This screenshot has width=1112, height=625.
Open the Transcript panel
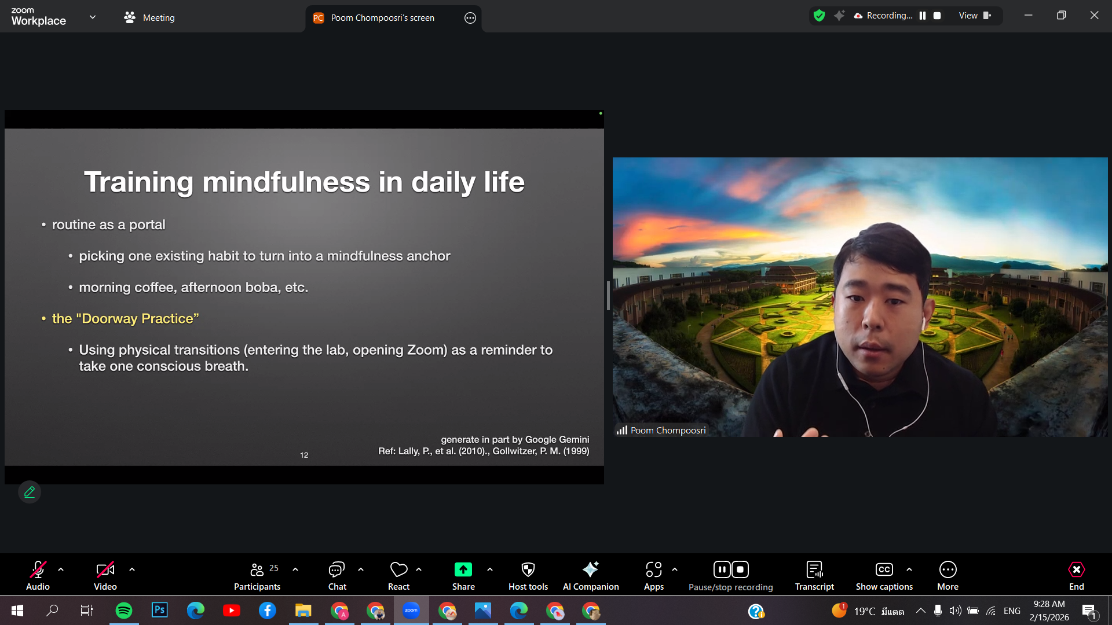tap(814, 575)
